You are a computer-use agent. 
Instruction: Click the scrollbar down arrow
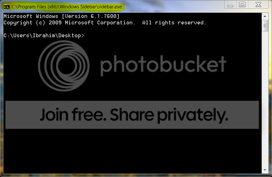pyautogui.click(x=265, y=170)
